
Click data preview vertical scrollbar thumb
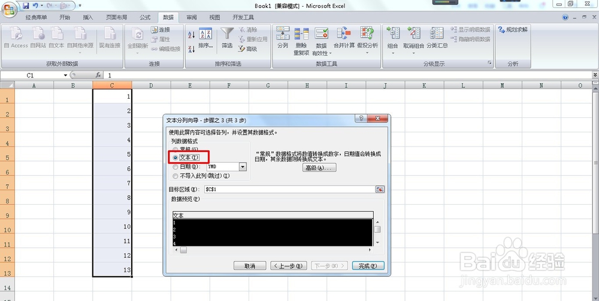[x=377, y=229]
